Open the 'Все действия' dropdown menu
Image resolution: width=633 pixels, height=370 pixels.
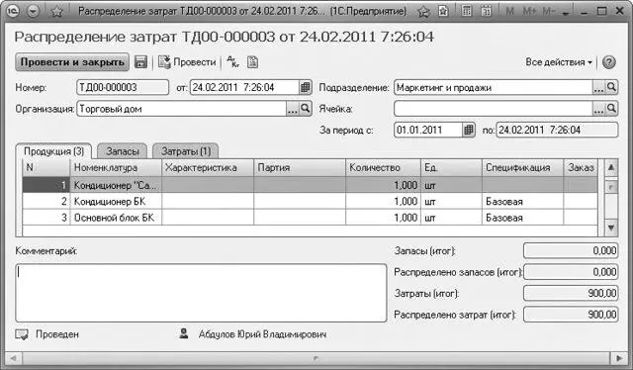tap(559, 62)
